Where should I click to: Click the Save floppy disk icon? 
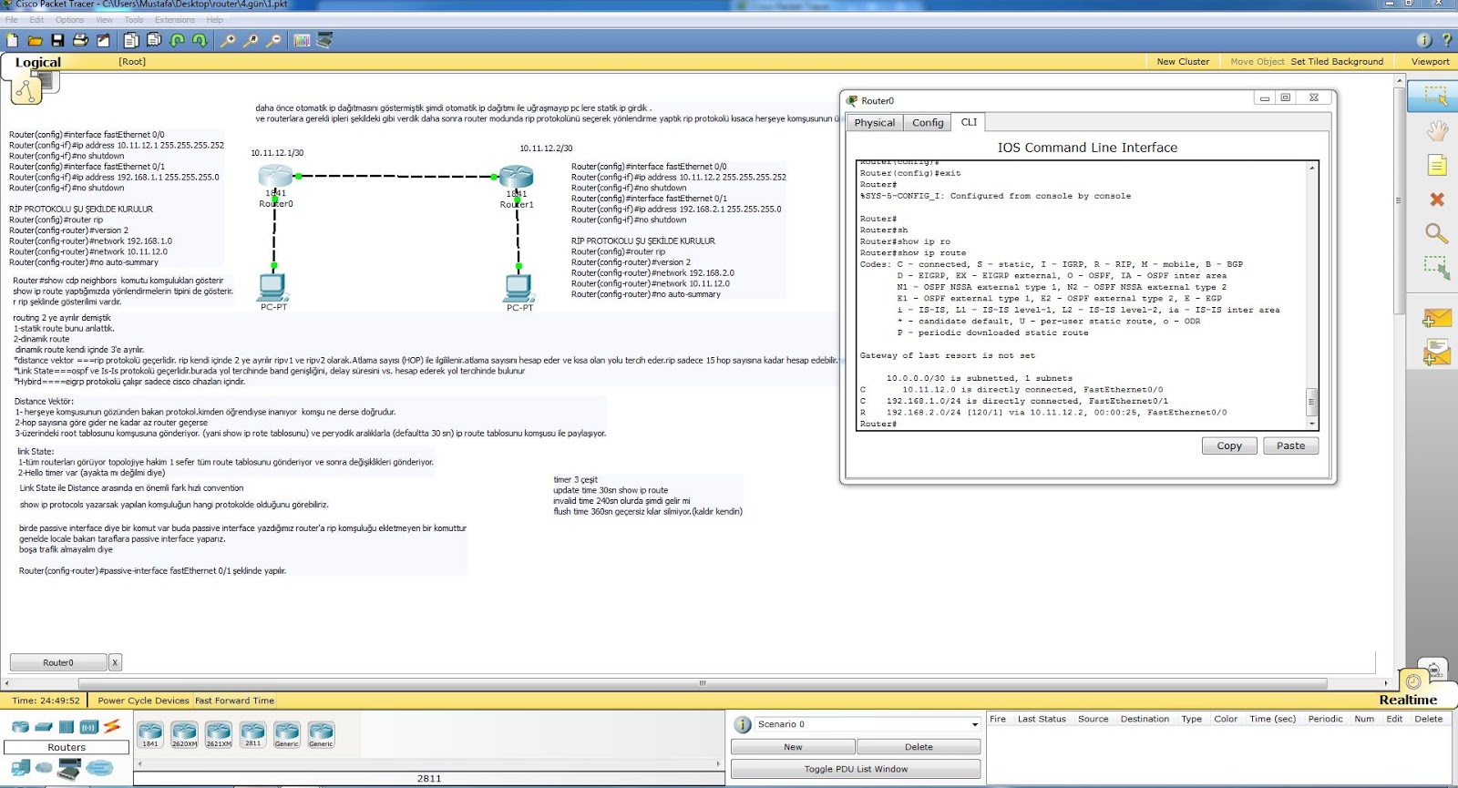click(57, 40)
